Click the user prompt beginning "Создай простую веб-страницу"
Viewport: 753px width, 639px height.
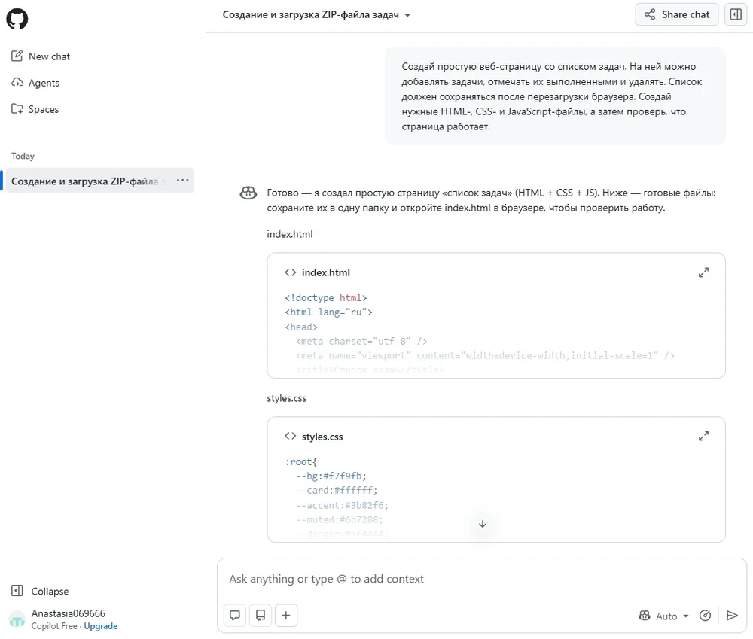[x=555, y=96]
